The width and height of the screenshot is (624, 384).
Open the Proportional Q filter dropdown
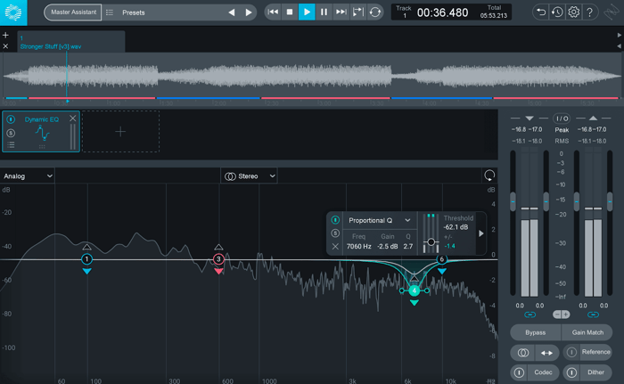coord(379,220)
